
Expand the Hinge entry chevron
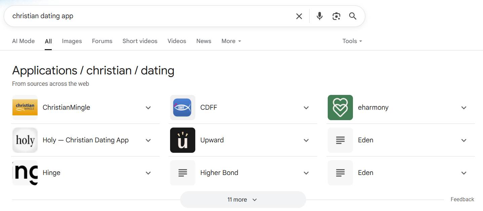[148, 173]
